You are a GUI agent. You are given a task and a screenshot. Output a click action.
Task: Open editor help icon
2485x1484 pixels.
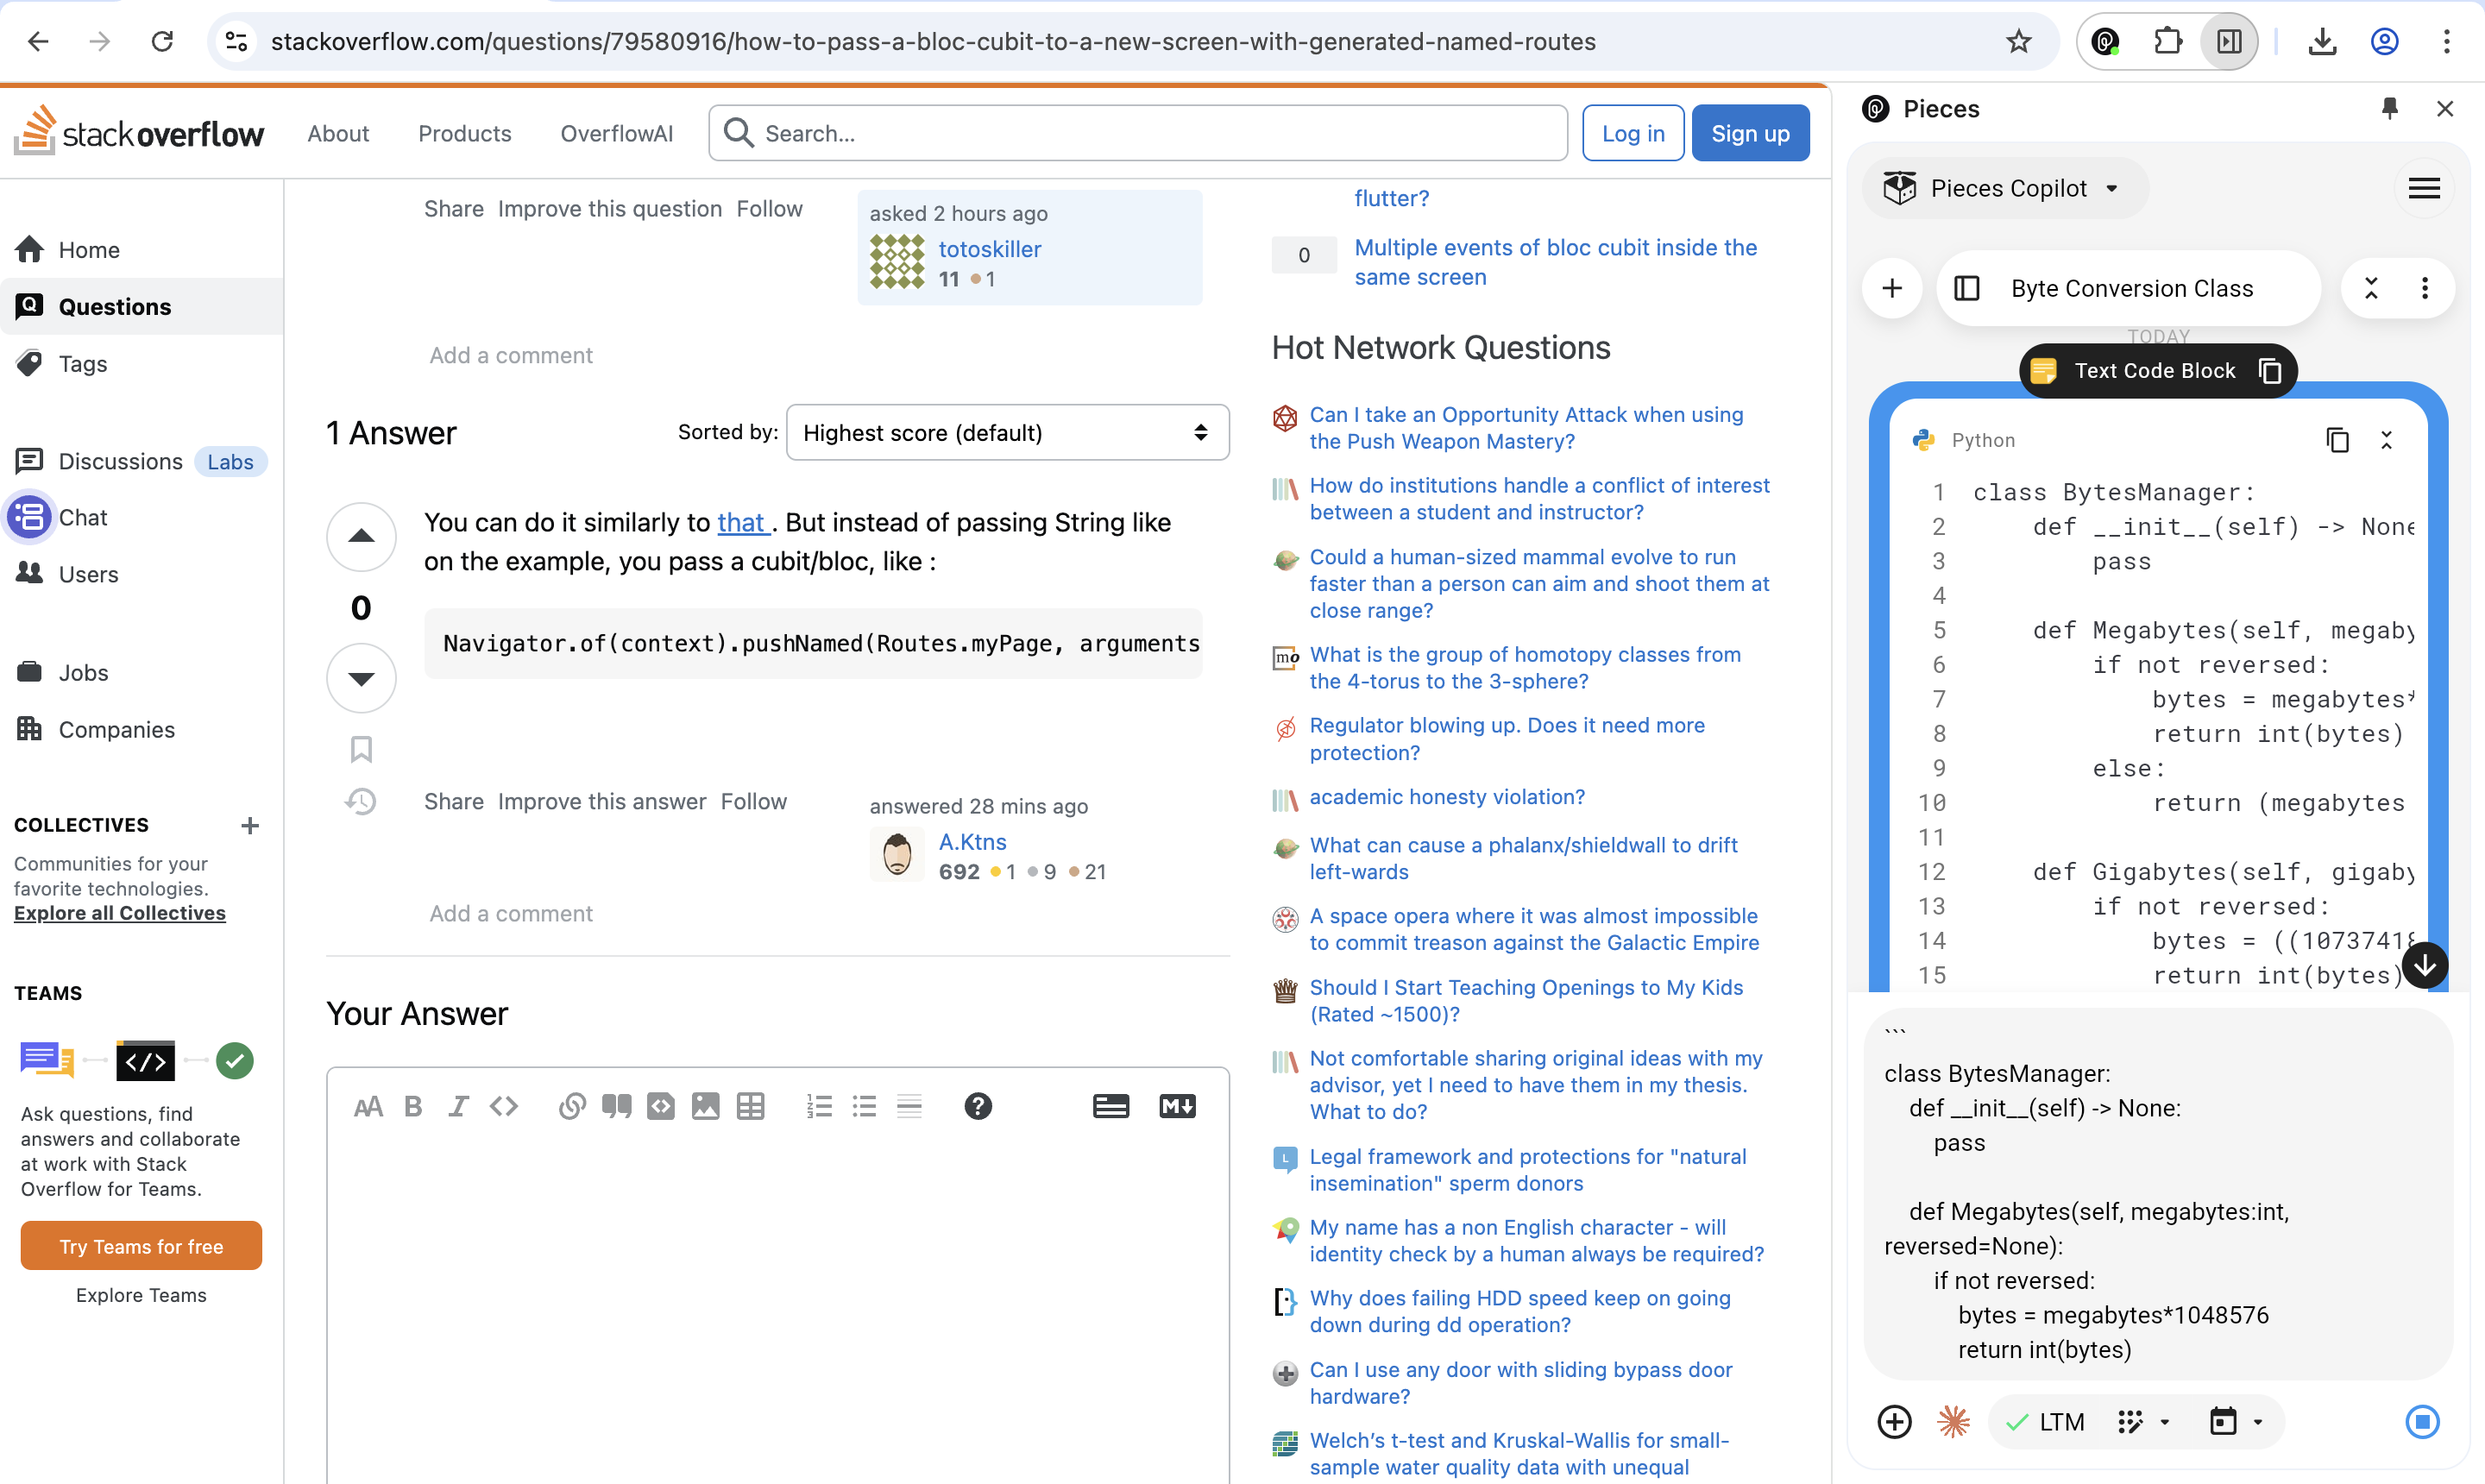point(978,1106)
